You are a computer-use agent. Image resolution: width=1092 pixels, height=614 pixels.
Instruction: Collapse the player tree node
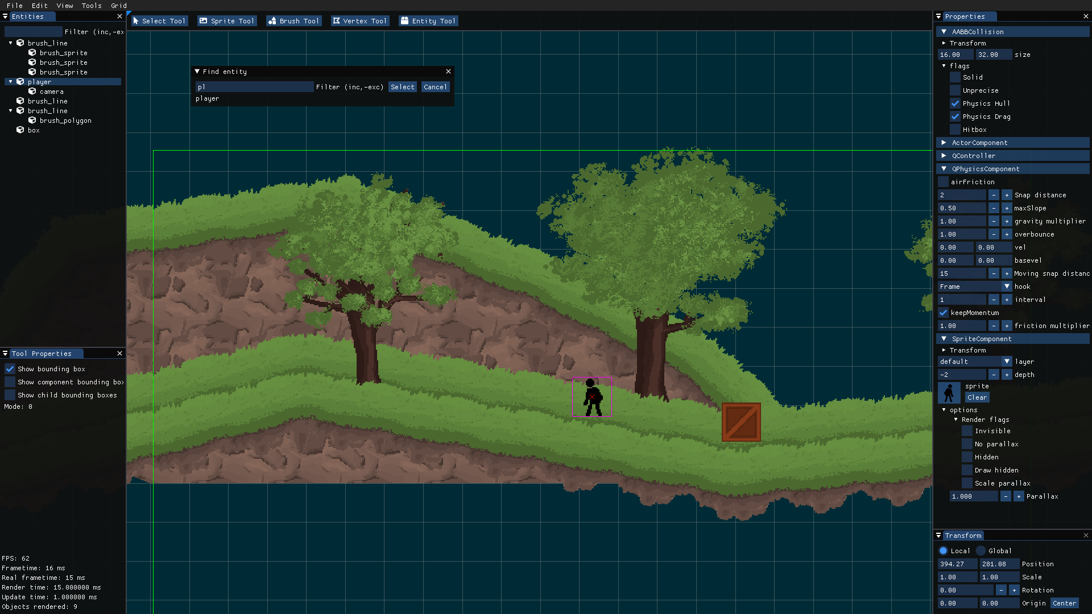pos(10,82)
